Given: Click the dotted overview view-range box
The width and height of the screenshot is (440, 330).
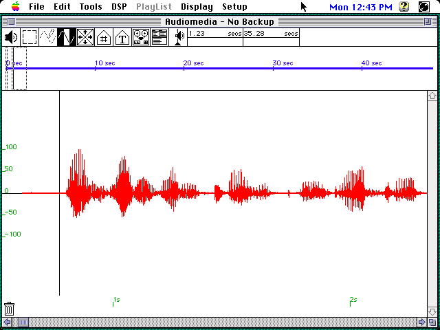Looking at the screenshot, I should pyautogui.click(x=20, y=69).
